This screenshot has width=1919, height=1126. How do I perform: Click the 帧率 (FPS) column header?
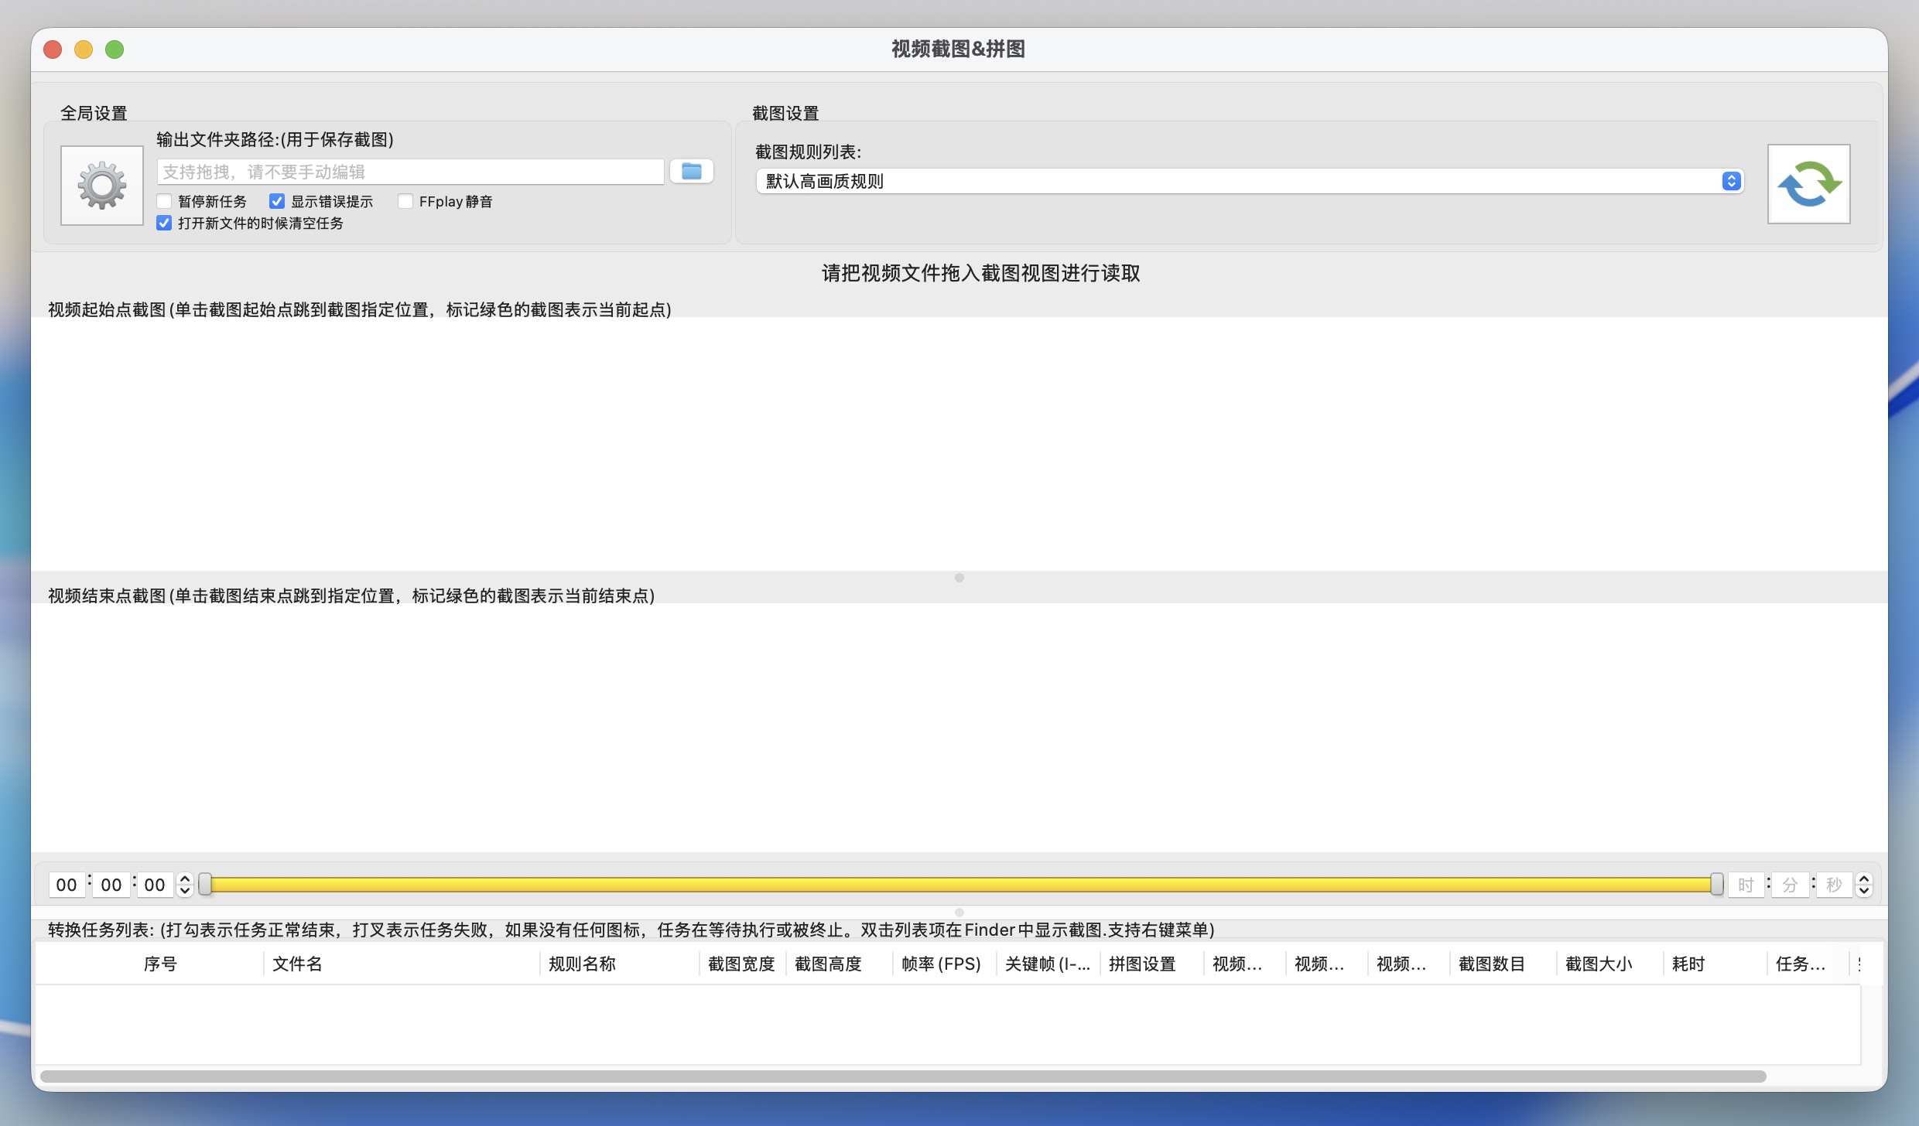[x=941, y=964]
